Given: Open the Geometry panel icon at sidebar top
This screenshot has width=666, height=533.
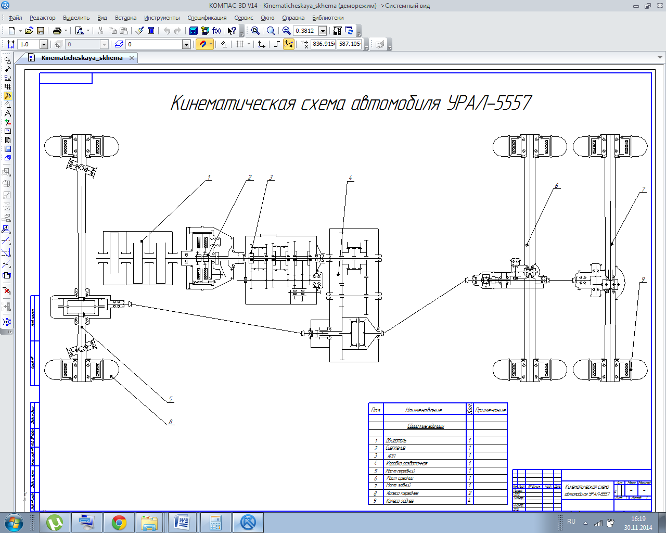Looking at the screenshot, I should (x=8, y=60).
